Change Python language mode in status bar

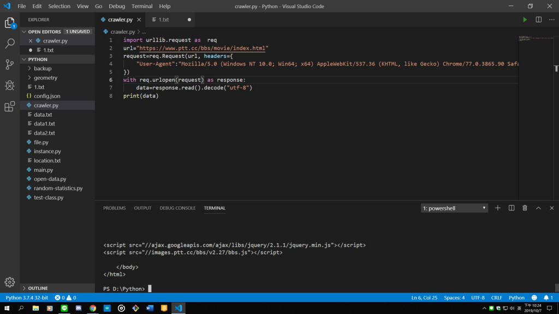[x=516, y=298]
